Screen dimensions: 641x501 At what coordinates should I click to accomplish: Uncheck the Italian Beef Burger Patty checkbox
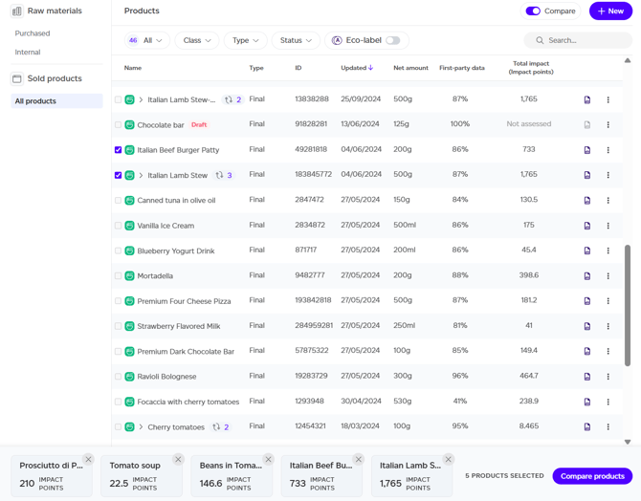(x=118, y=150)
